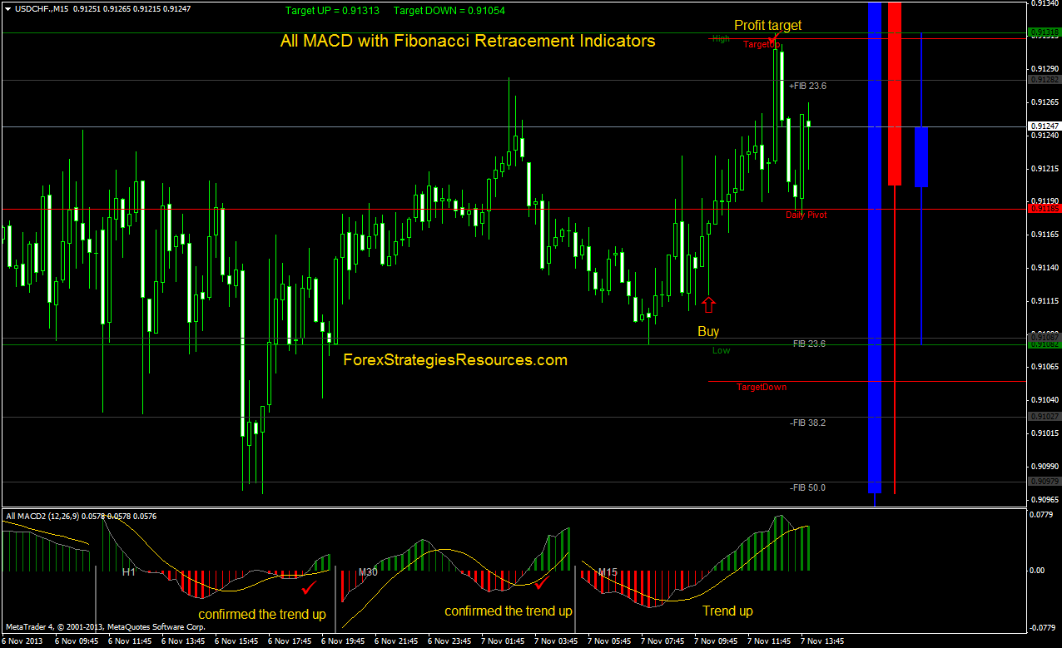
Task: Click the Daily Pivot level label
Action: pos(806,215)
